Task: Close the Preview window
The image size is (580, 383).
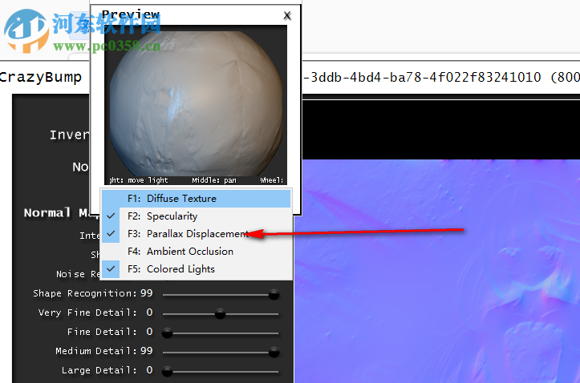Action: pyautogui.click(x=287, y=15)
